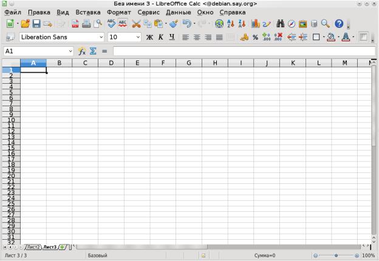Send document by e-mail icon

tap(47, 24)
